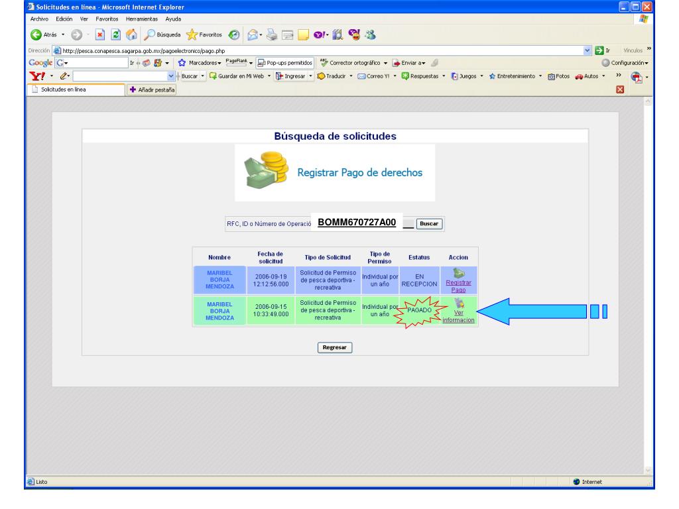Open the Yahoo Messenger smiley icon
The width and height of the screenshot is (679, 509).
click(354, 34)
